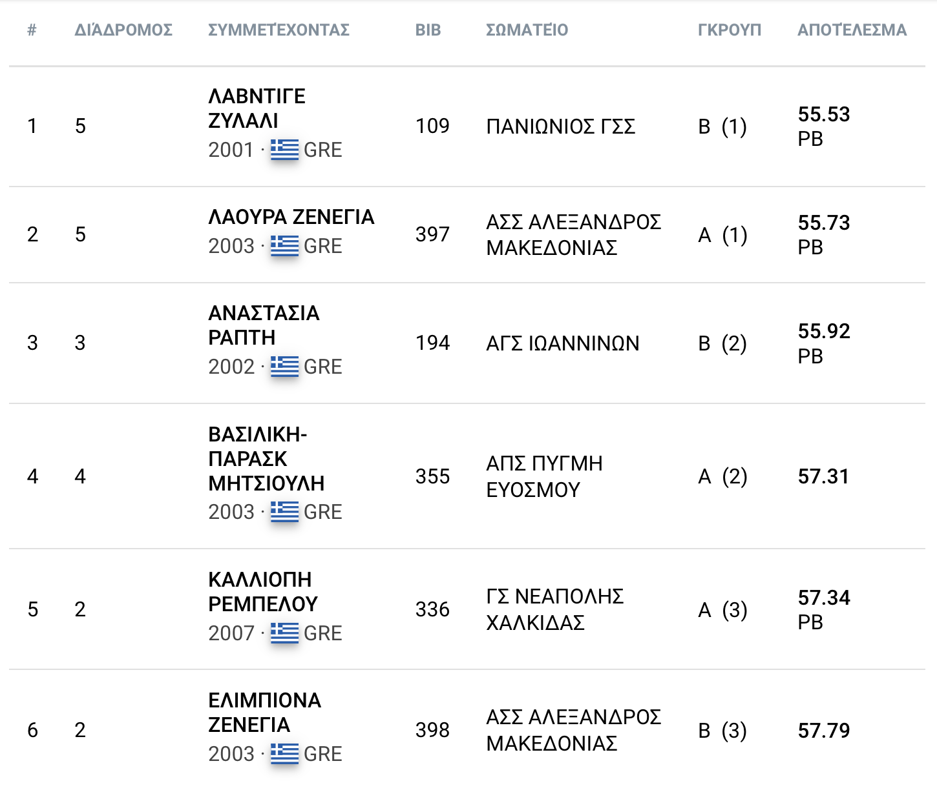The height and width of the screenshot is (790, 937).
Task: Select athlete ΑΝΑΣΤΑΣΙΑ ΡΑΠΤΗ
Action: point(264,325)
